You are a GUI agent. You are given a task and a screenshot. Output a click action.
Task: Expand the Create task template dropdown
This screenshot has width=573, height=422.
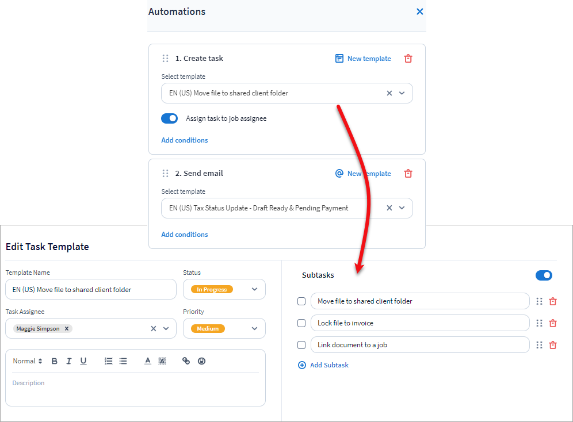coord(402,93)
